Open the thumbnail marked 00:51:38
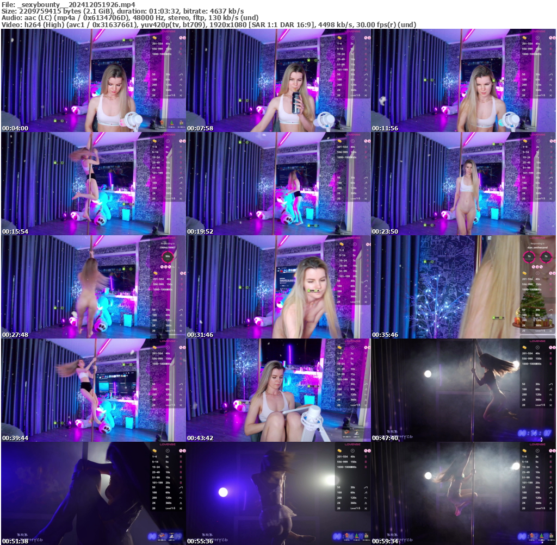 93,493
